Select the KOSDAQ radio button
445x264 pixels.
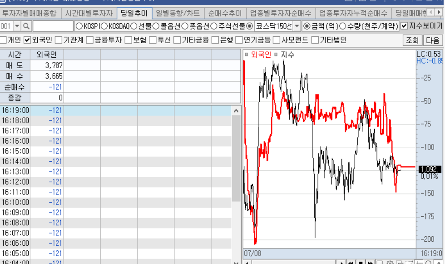point(104,26)
